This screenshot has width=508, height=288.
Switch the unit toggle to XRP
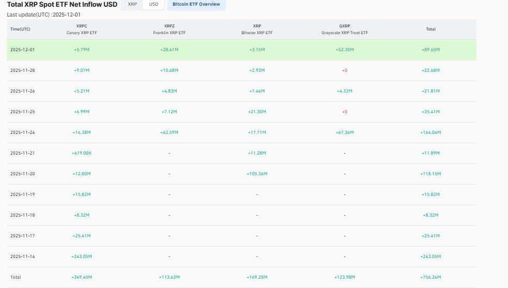(x=132, y=4)
